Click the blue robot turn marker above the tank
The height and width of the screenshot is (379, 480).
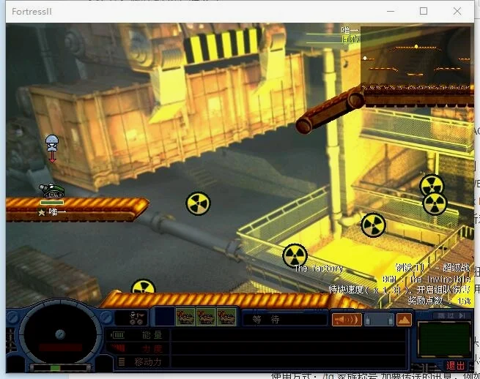52,143
